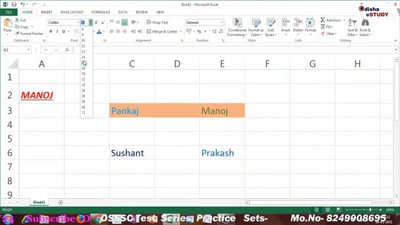Click the Decrease Decimal icon

221,31
